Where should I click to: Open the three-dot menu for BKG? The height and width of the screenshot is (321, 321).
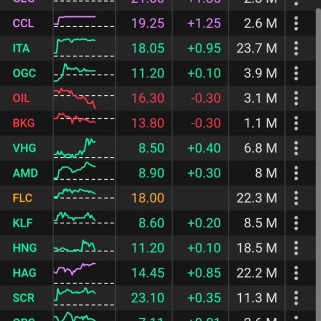click(296, 123)
